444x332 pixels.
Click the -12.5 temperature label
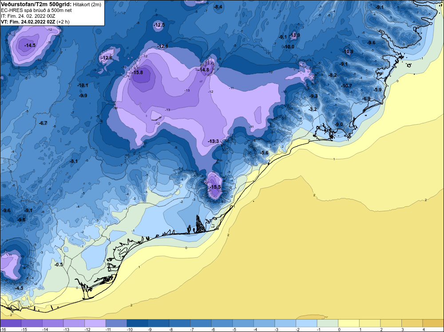pyautogui.click(x=159, y=25)
